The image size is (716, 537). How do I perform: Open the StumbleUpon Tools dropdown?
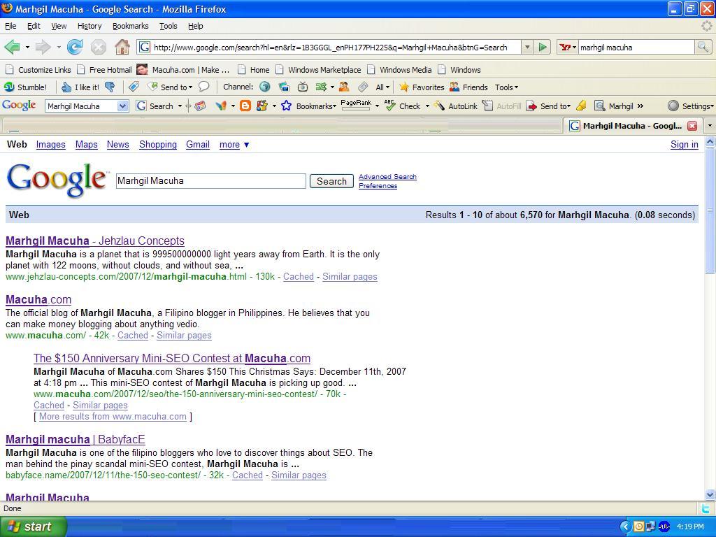coord(506,87)
